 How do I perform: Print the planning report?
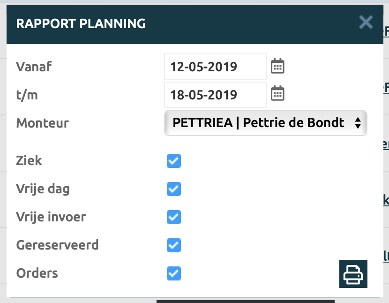coord(353,274)
